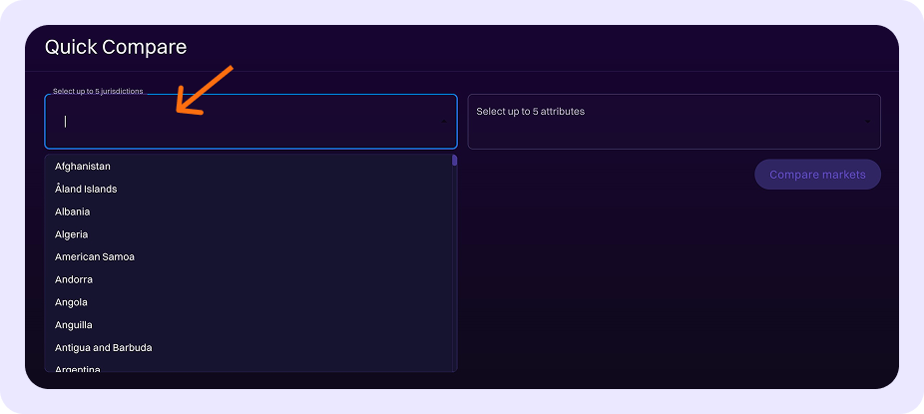Select Algeria in the jurisdiction list
The width and height of the screenshot is (924, 414).
point(72,234)
